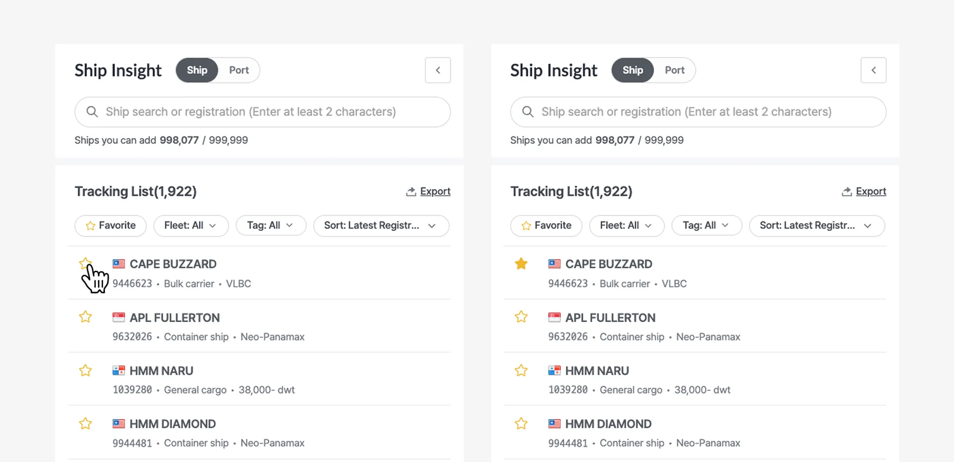The image size is (954, 462).
Task: Open the Fleet: All dropdown, left panel
Action: [191, 226]
